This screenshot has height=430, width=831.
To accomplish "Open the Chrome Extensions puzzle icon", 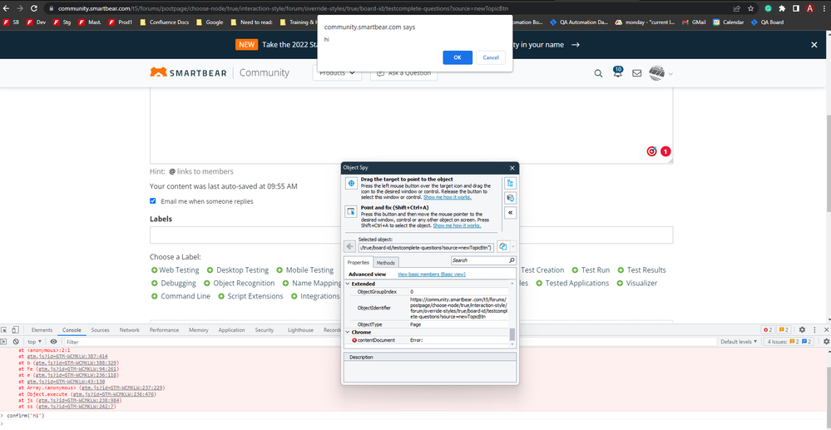I will (x=782, y=8).
